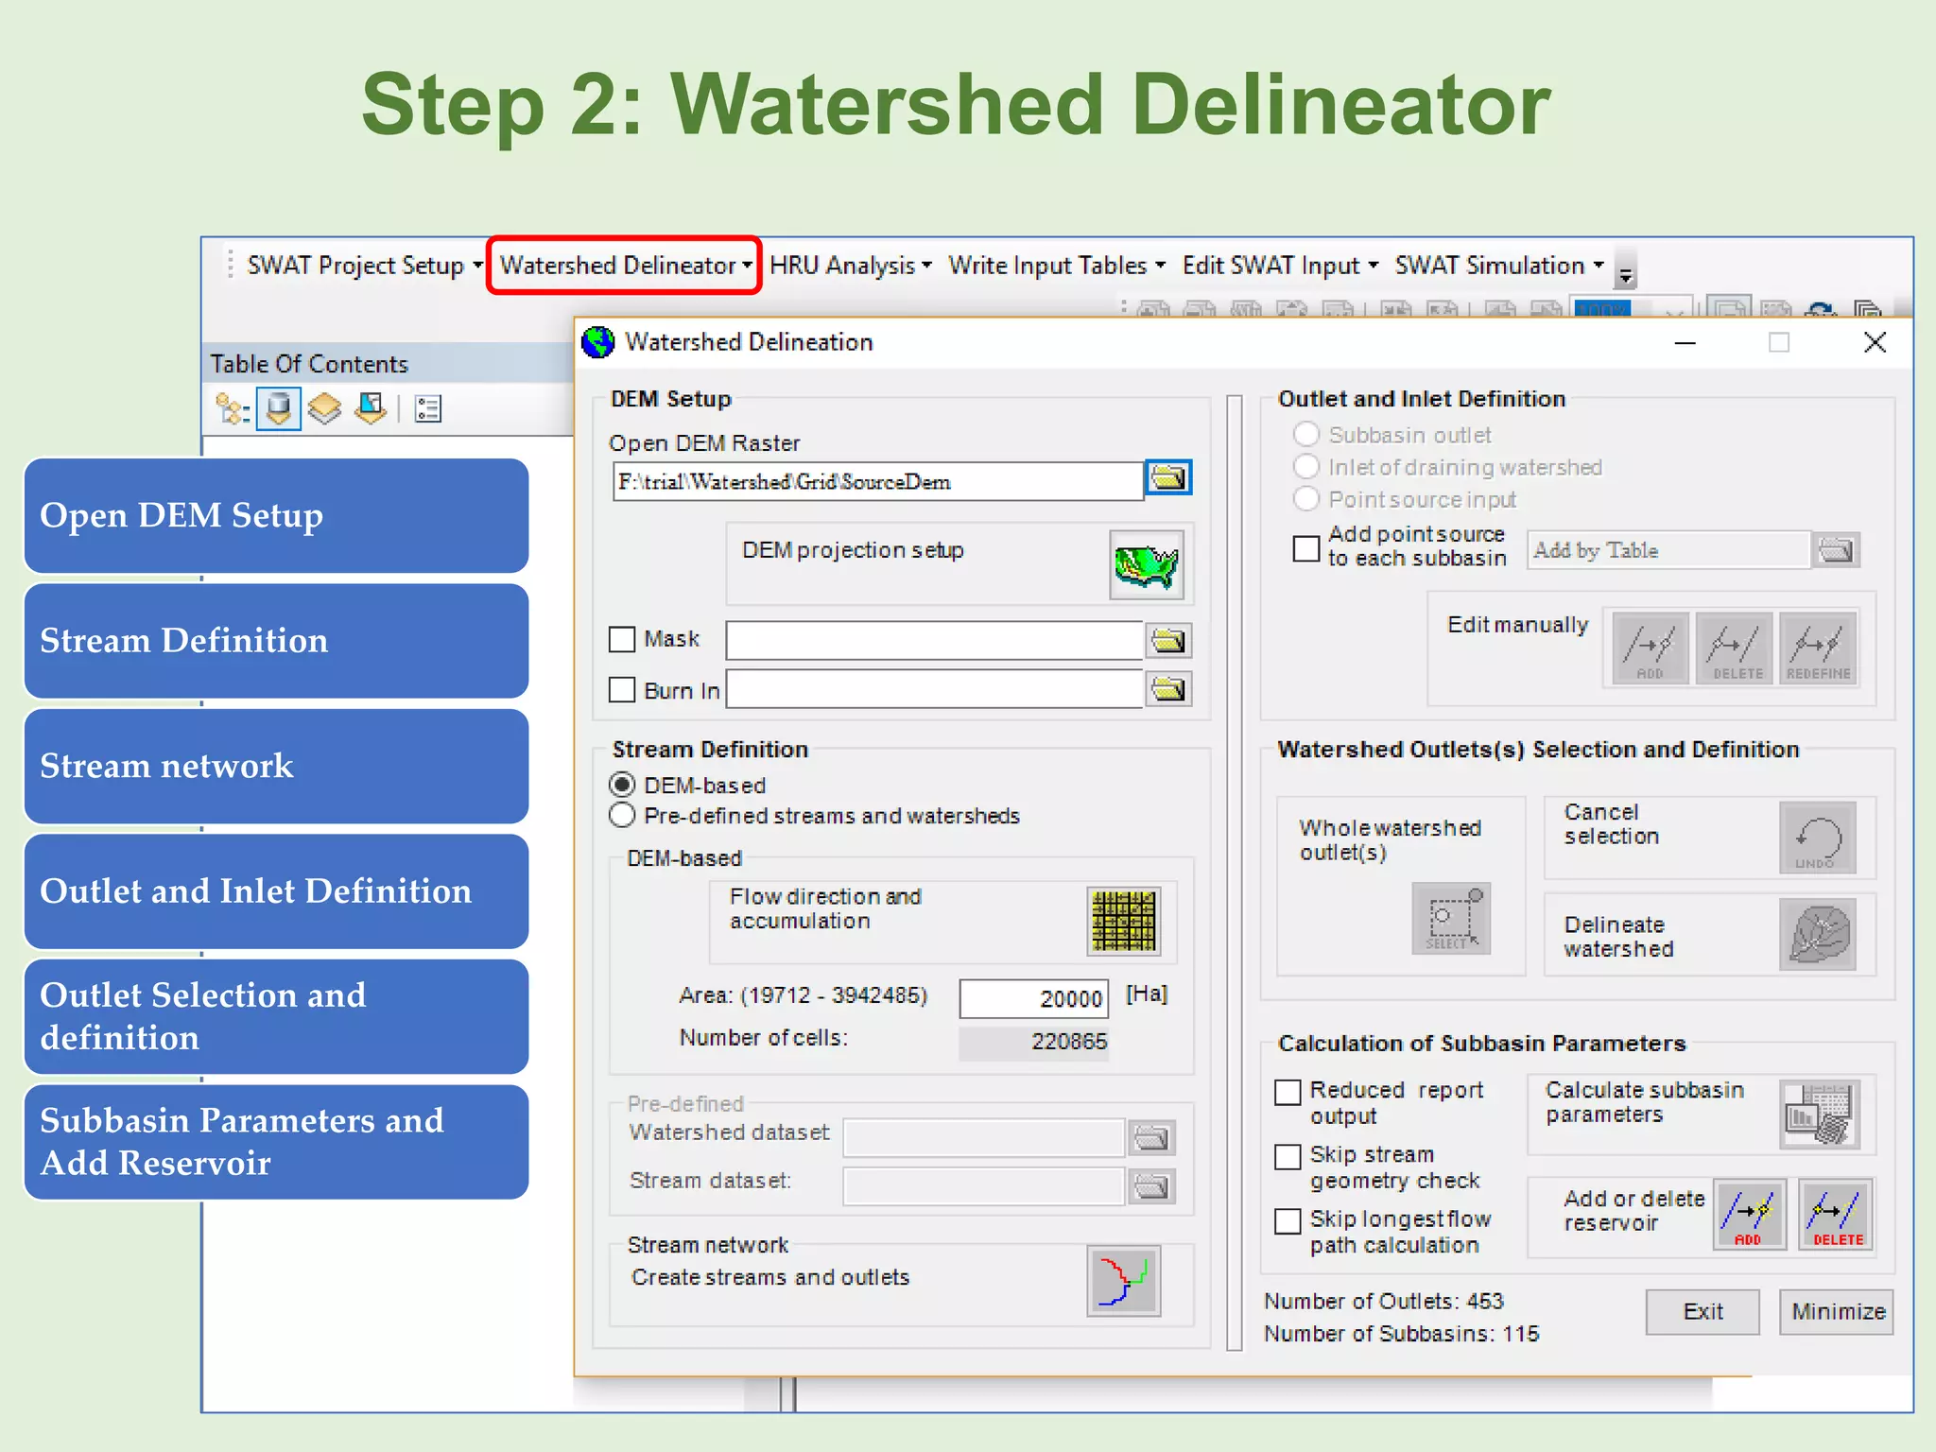
Task: Check Reduced report output
Action: (x=1288, y=1092)
